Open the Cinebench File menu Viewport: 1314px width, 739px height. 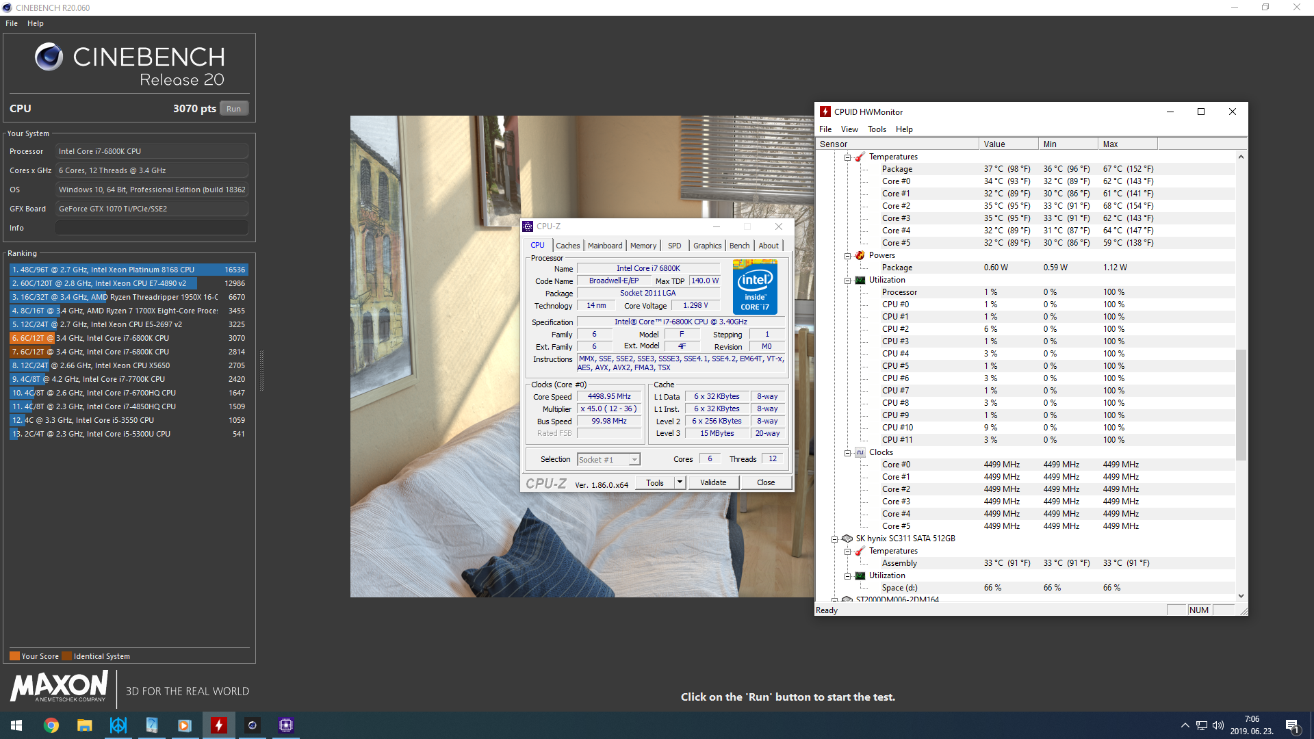(x=12, y=23)
